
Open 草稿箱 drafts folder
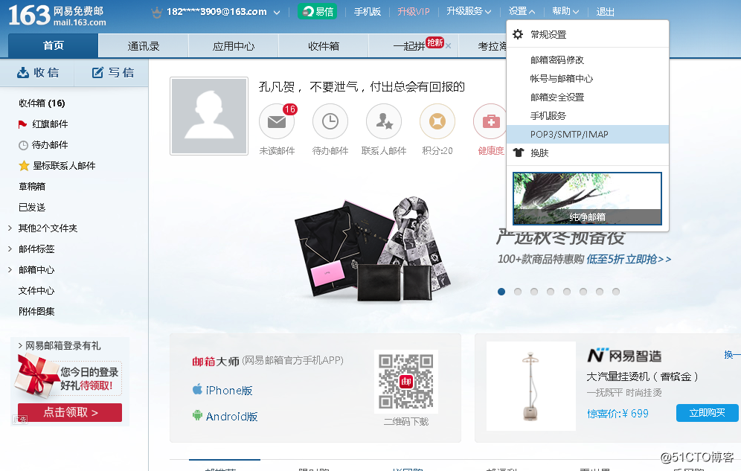(32, 187)
